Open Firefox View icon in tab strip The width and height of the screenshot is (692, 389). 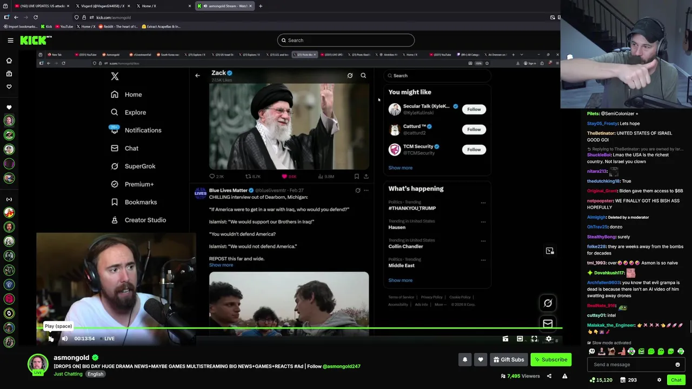coord(6,6)
